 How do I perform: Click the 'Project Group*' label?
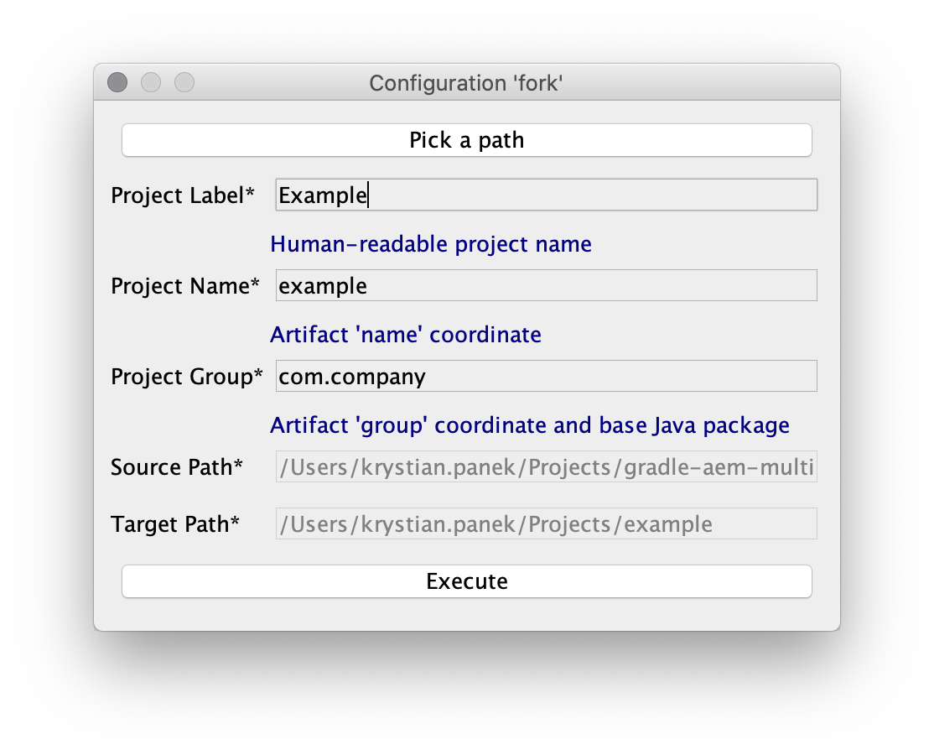[x=186, y=377]
